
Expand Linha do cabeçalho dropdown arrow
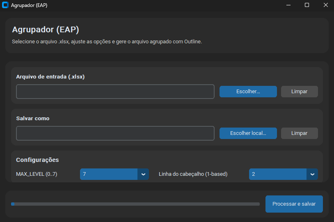point(312,174)
